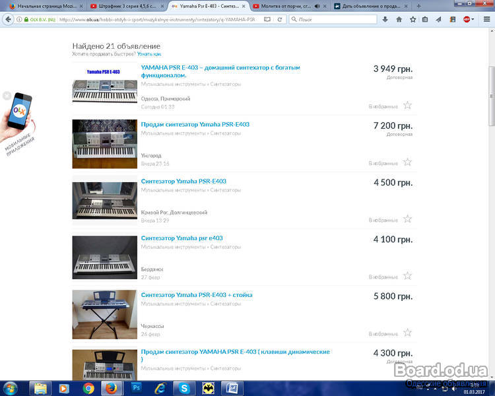Image resolution: width=495 pixels, height=396 pixels.
Task: Switch to Штрафник 3 серия YouTube tab
Action: point(127,6)
